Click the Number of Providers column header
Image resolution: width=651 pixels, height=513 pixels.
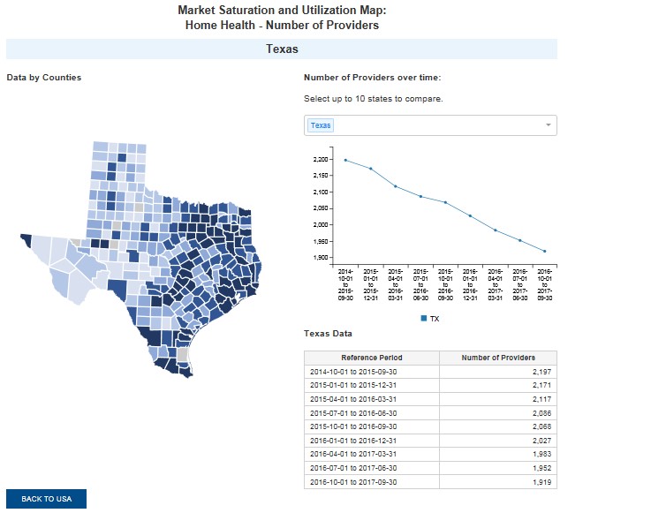coord(497,358)
